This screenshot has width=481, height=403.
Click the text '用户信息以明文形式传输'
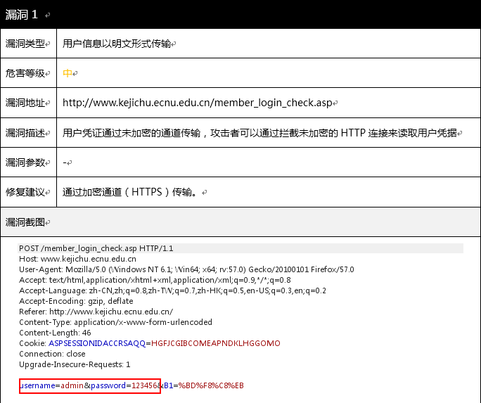pyautogui.click(x=117, y=44)
